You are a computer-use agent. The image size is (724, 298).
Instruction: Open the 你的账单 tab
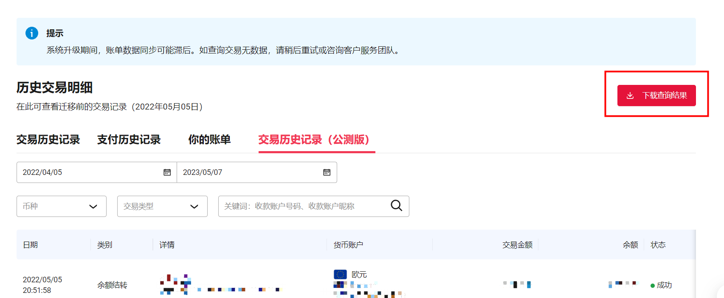click(209, 140)
